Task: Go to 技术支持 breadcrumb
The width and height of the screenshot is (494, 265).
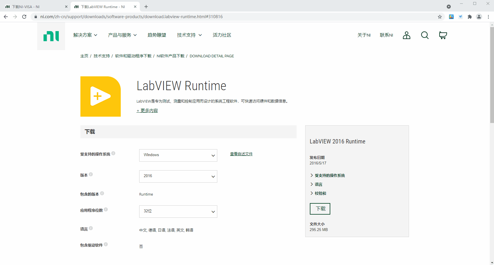Action: click(102, 56)
